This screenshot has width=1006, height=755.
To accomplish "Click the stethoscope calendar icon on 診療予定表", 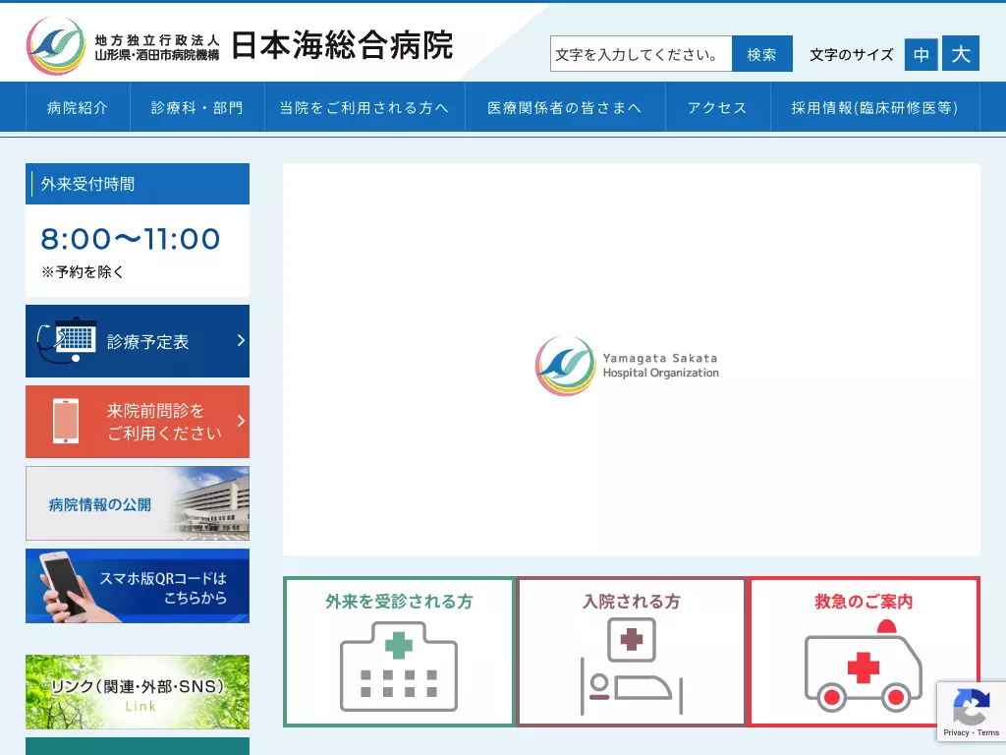I will (x=68, y=340).
